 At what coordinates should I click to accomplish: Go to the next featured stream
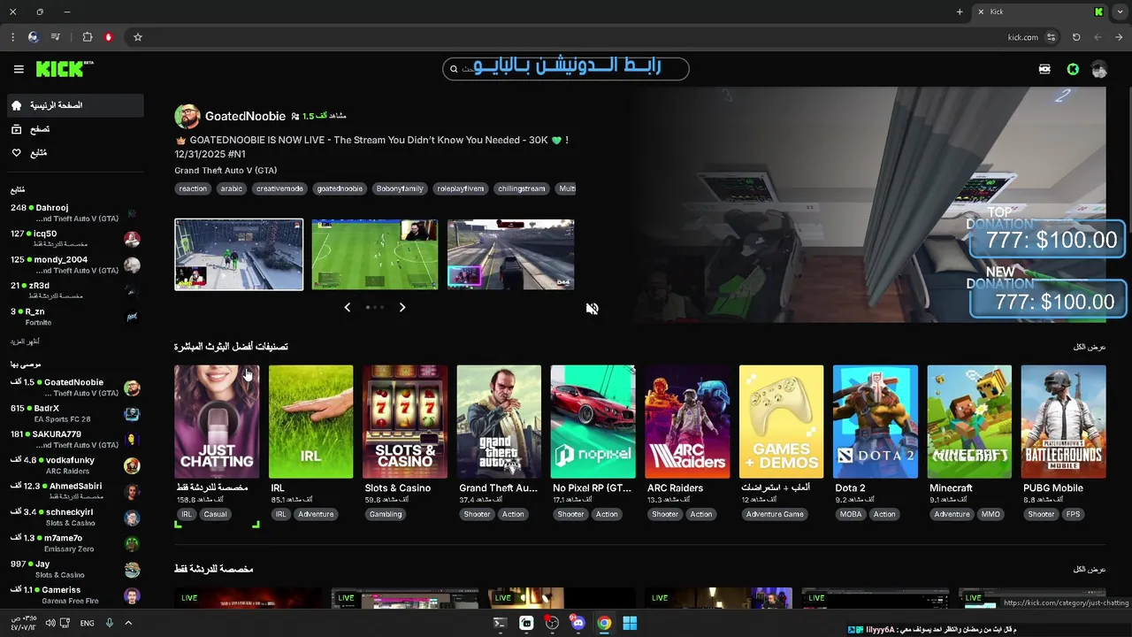coord(402,307)
